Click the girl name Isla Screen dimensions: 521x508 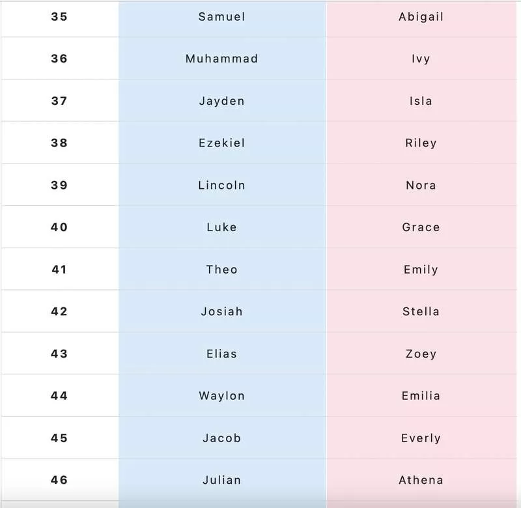pos(421,101)
